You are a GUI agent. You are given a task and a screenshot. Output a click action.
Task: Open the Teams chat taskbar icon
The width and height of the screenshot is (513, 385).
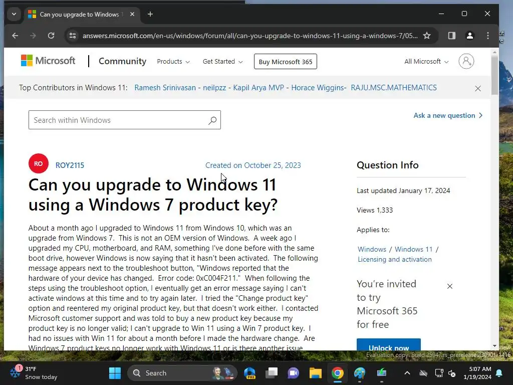pos(293,373)
